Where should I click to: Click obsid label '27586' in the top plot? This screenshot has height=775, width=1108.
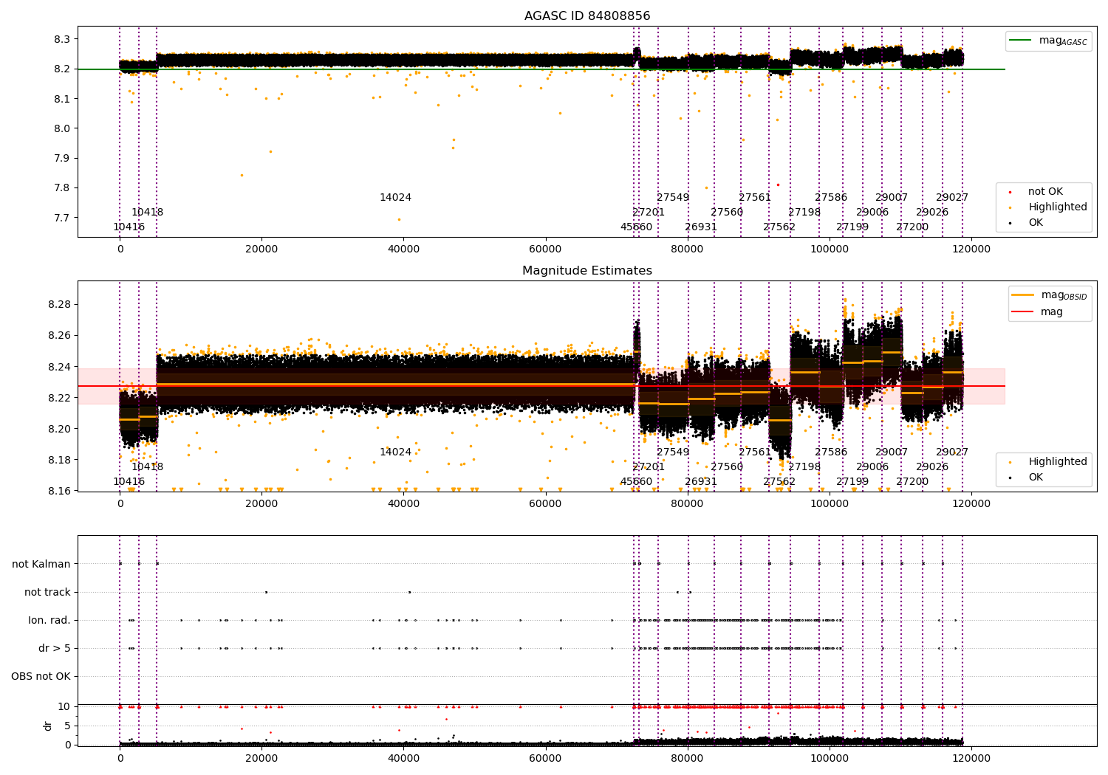pos(831,198)
